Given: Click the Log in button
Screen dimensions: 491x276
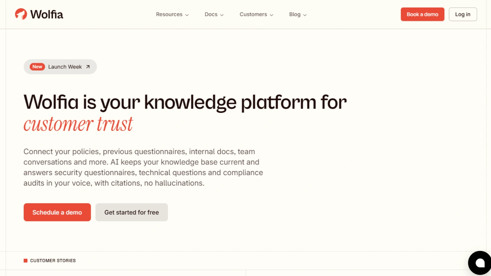Looking at the screenshot, I should (463, 14).
